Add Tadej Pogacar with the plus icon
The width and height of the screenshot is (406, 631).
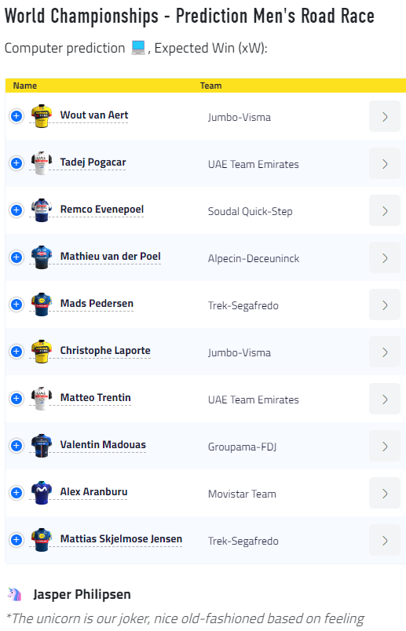coord(16,163)
